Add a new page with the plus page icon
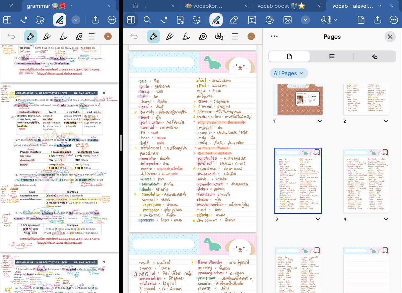Image resolution: width=402 pixels, height=293 pixels. pos(361,20)
